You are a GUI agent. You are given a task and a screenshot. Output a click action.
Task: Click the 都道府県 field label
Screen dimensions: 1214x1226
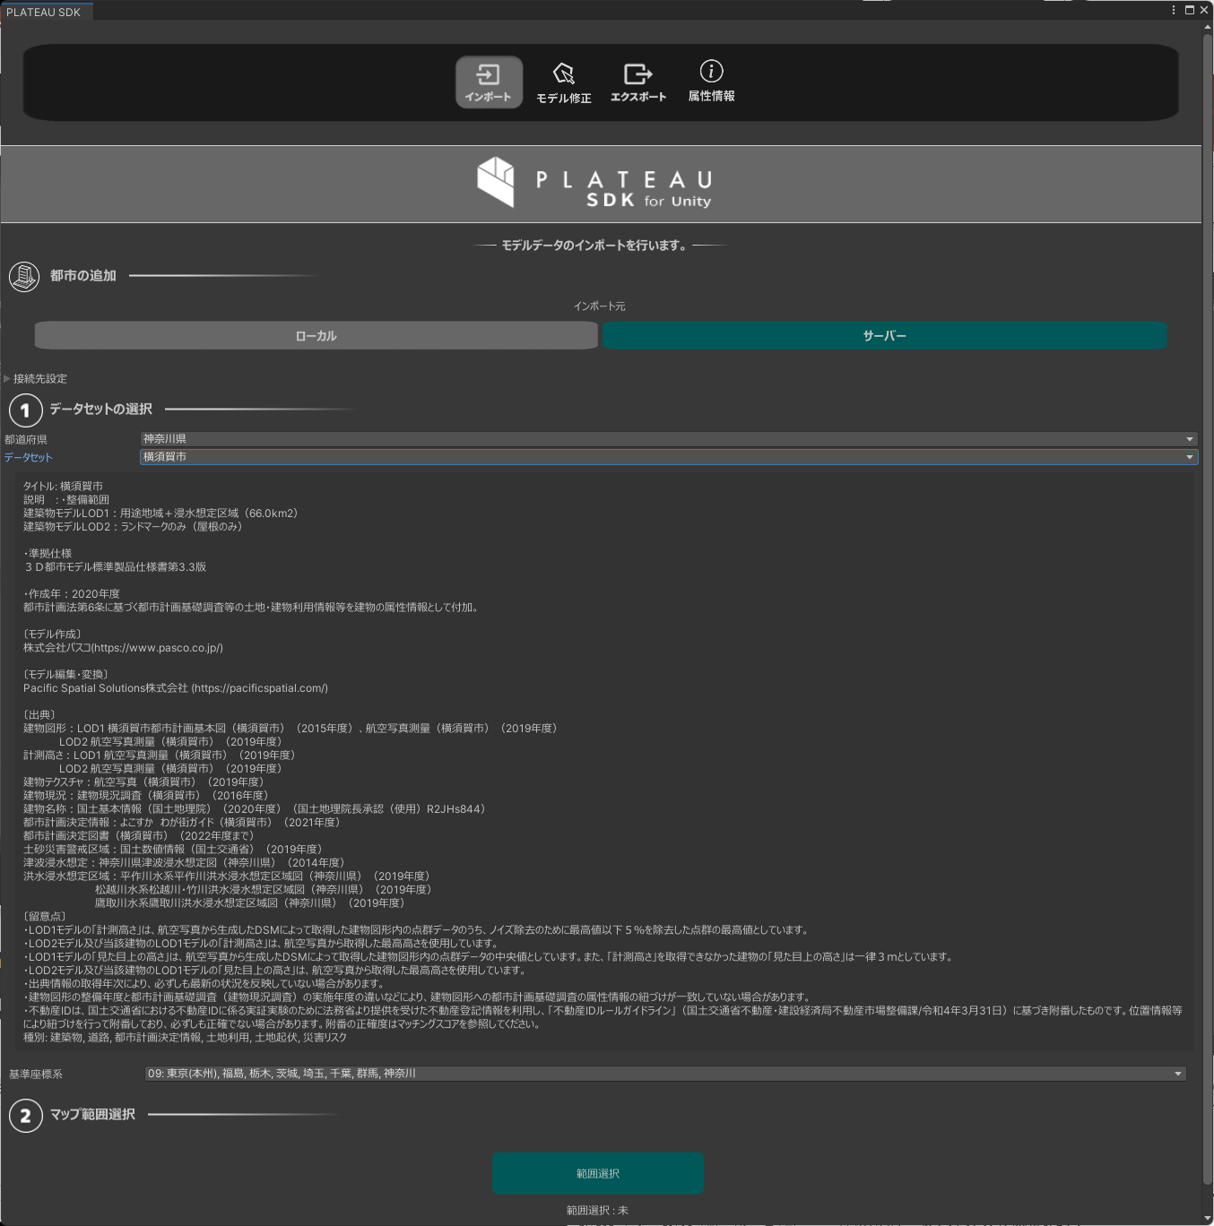(x=26, y=440)
